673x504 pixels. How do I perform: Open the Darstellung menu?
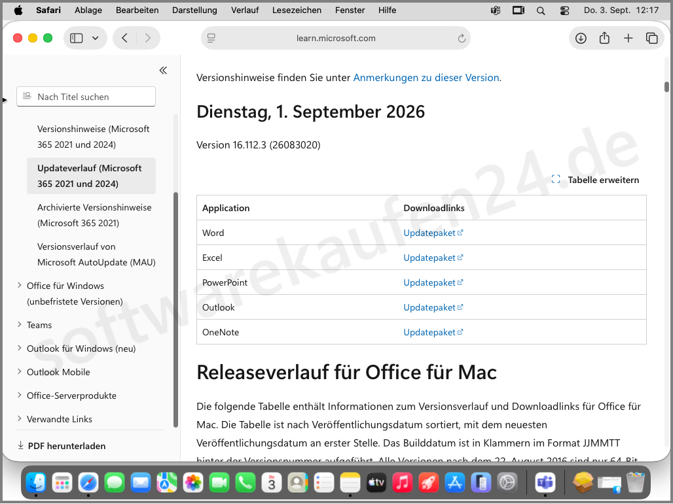click(x=194, y=10)
